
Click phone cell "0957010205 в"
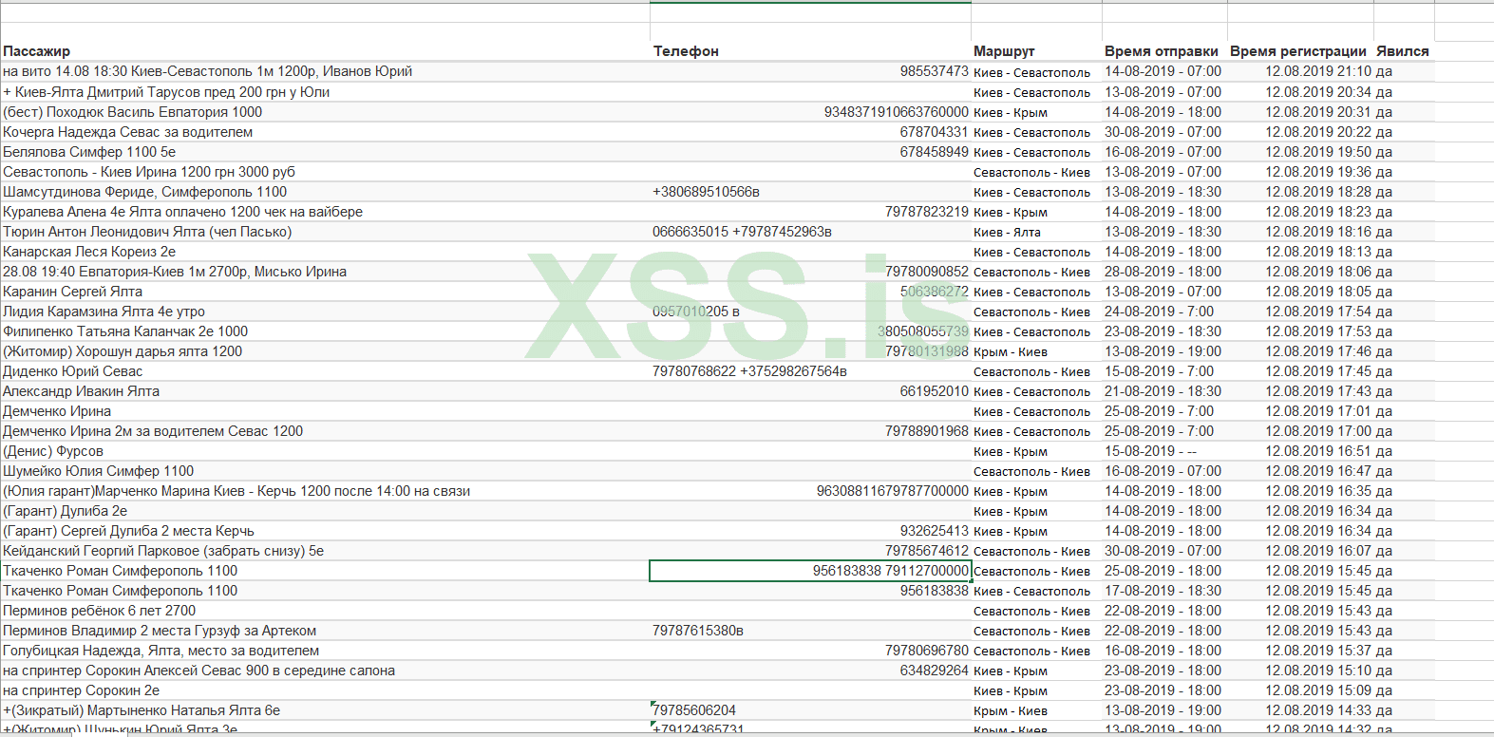click(x=696, y=312)
